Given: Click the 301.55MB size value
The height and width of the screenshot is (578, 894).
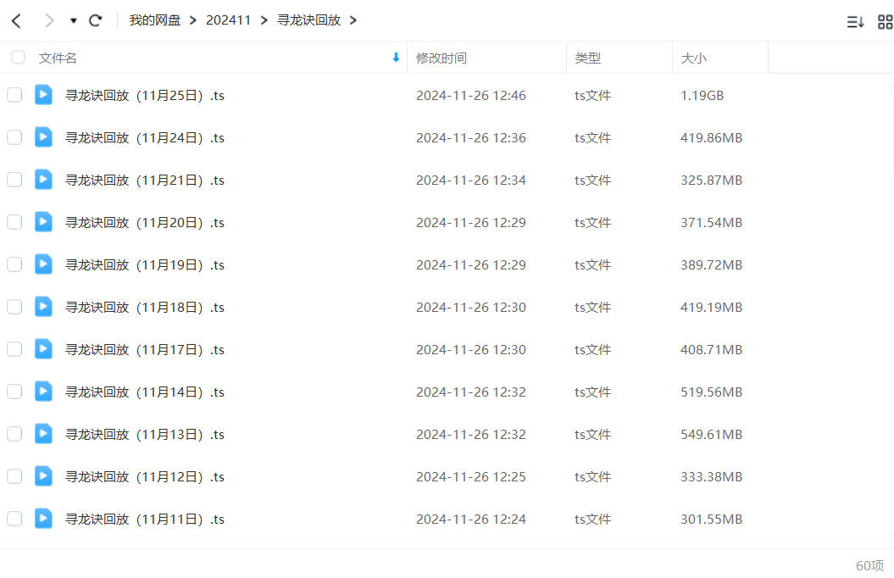Looking at the screenshot, I should (x=711, y=520).
